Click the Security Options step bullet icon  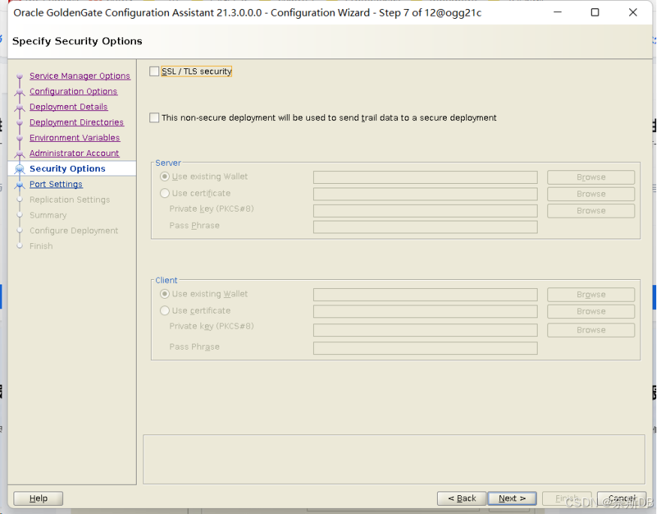coord(20,169)
